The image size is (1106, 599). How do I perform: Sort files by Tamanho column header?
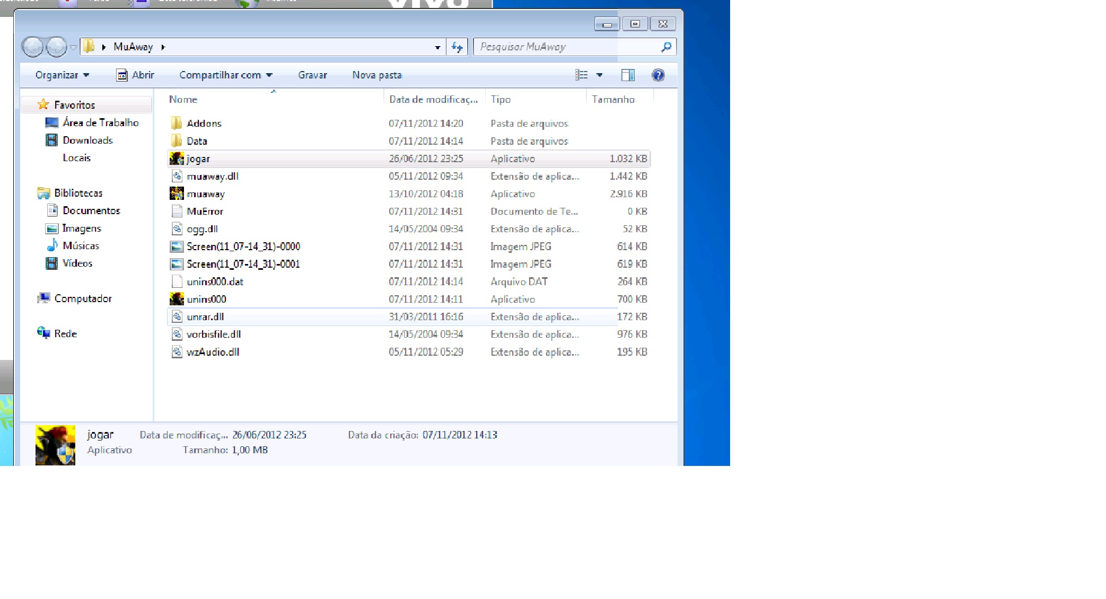click(613, 100)
